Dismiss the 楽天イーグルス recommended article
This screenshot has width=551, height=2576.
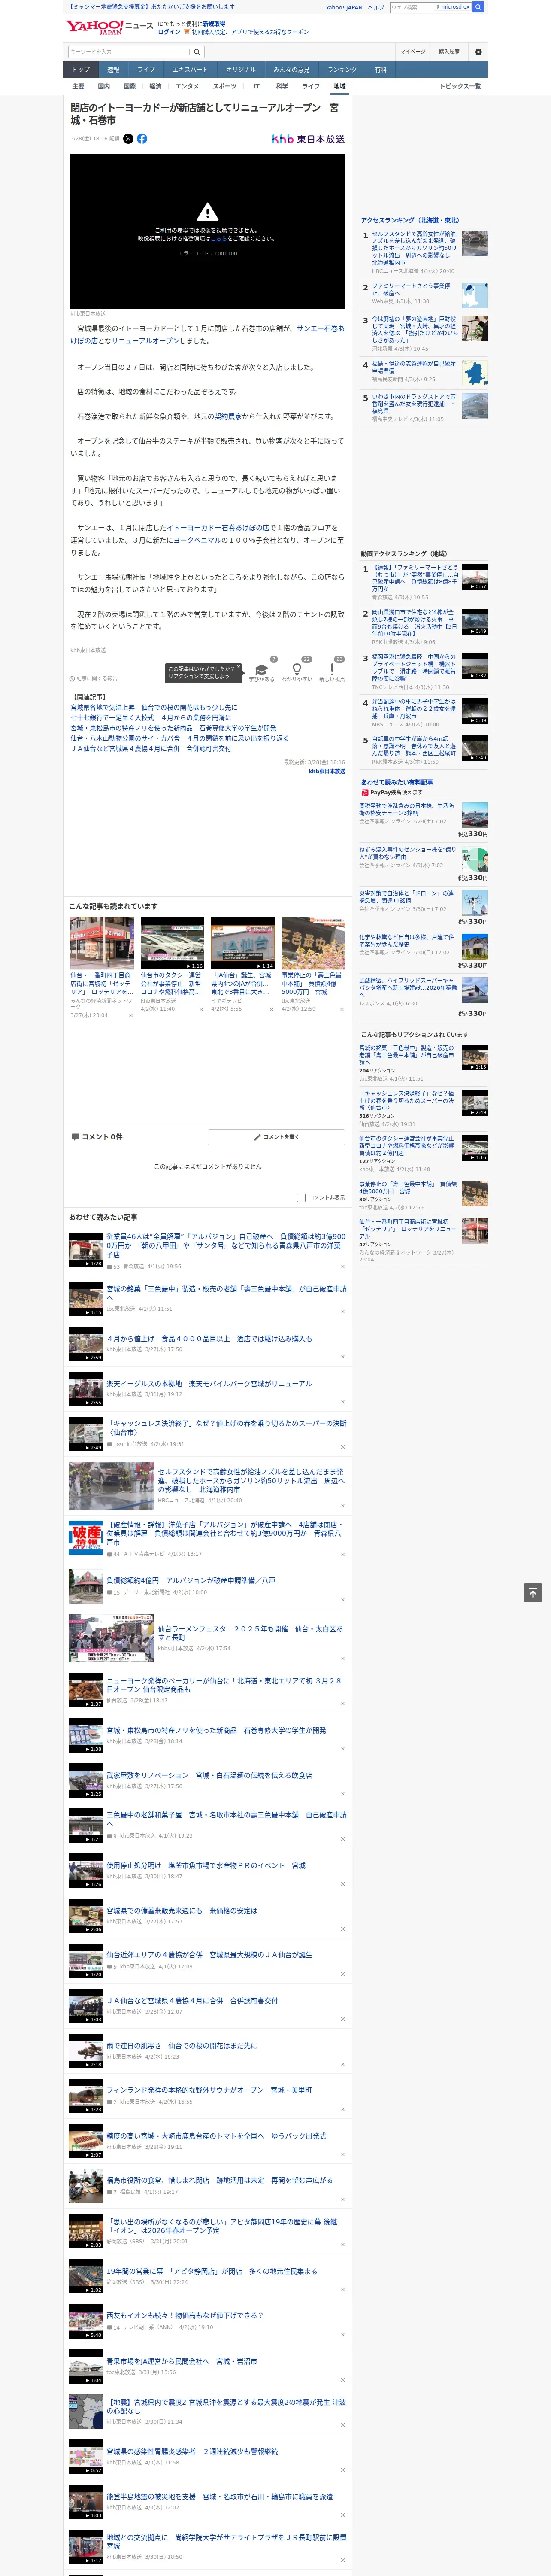(343, 1402)
